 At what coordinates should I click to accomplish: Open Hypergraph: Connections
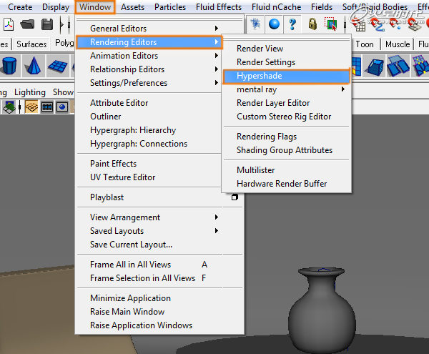pyautogui.click(x=149, y=144)
